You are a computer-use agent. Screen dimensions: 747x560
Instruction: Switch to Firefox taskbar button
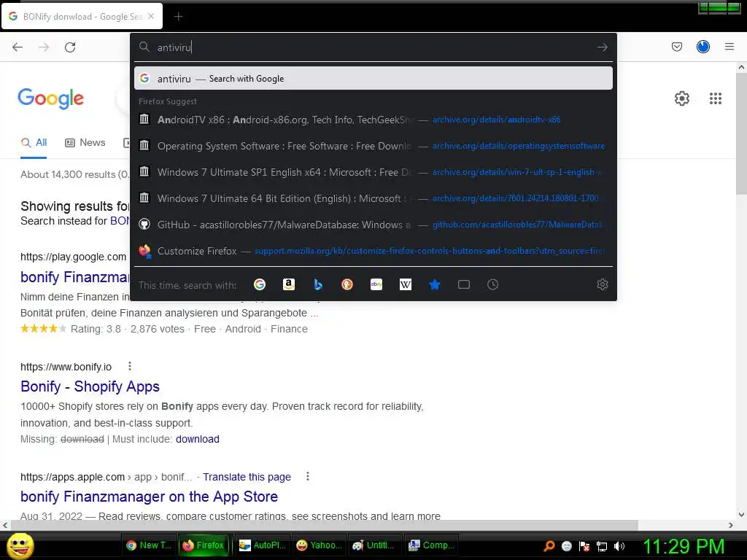(204, 545)
